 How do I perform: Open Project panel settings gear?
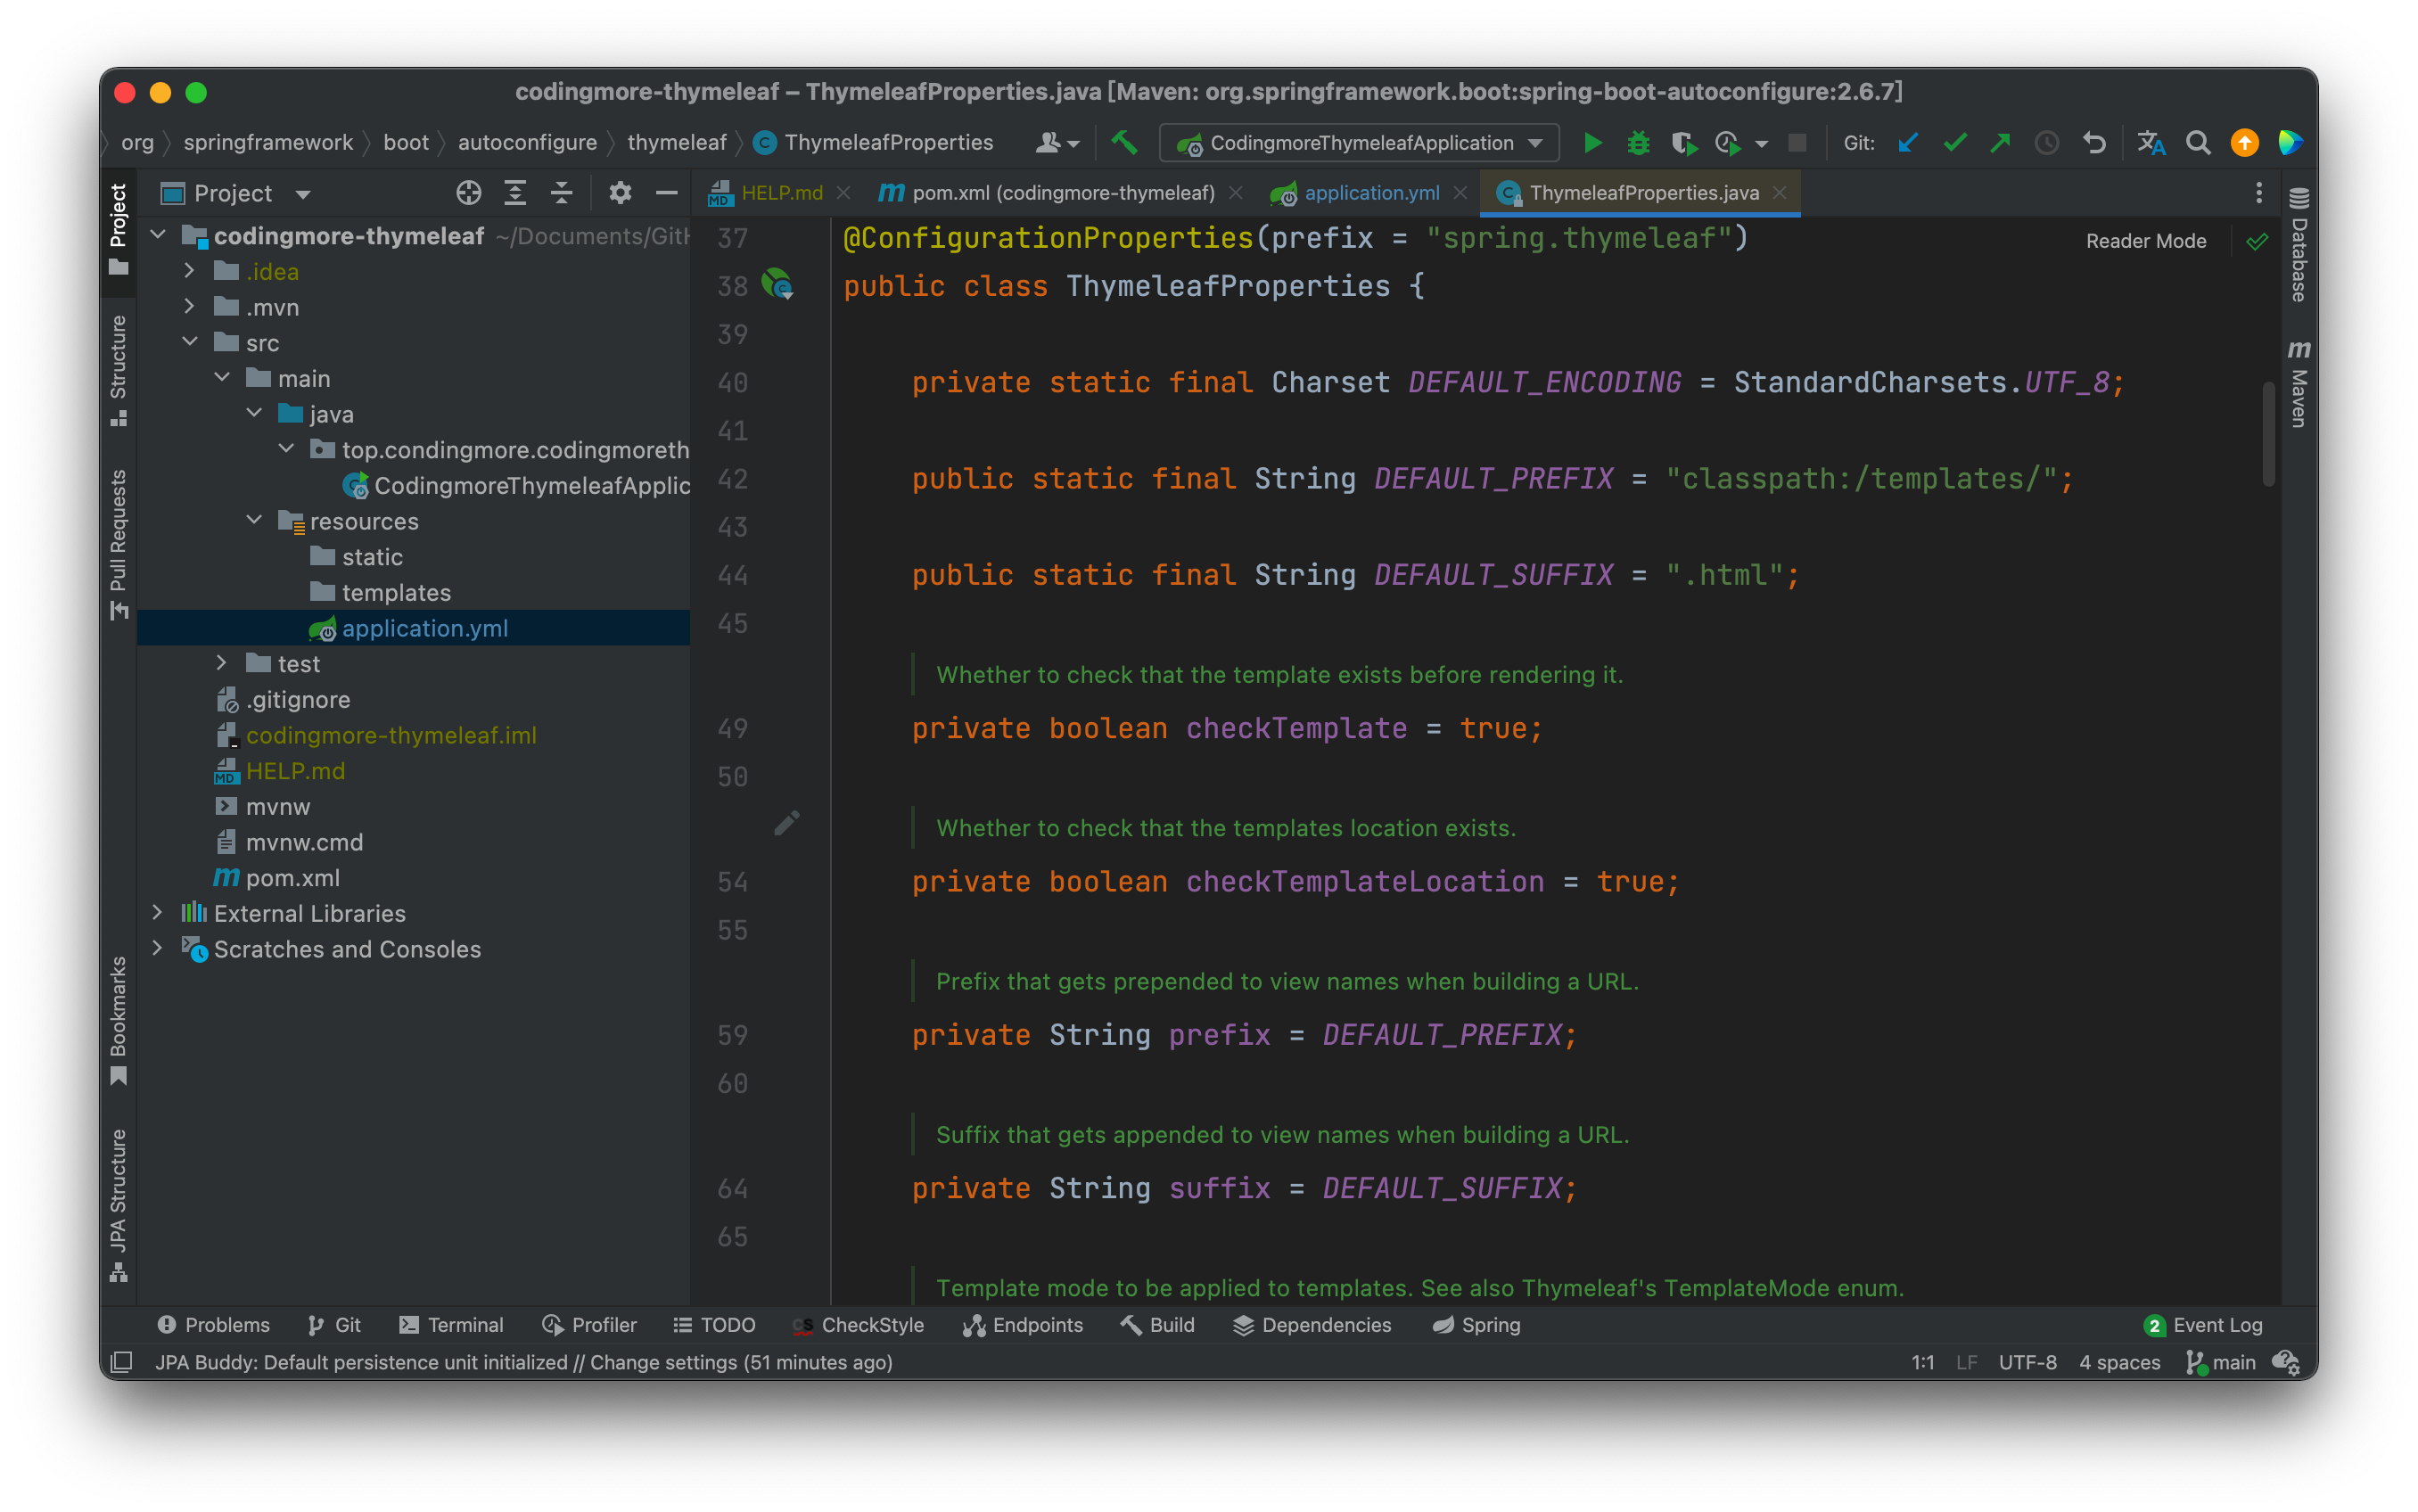[x=620, y=193]
